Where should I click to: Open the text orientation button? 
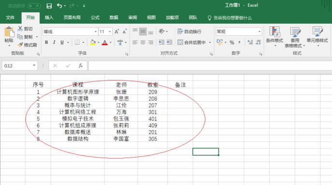pos(161,31)
